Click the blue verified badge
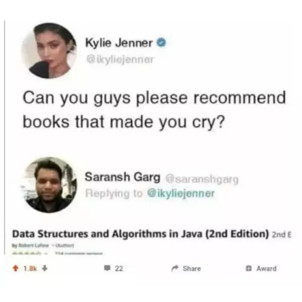Image resolution: width=302 pixels, height=302 pixels. 161,43
